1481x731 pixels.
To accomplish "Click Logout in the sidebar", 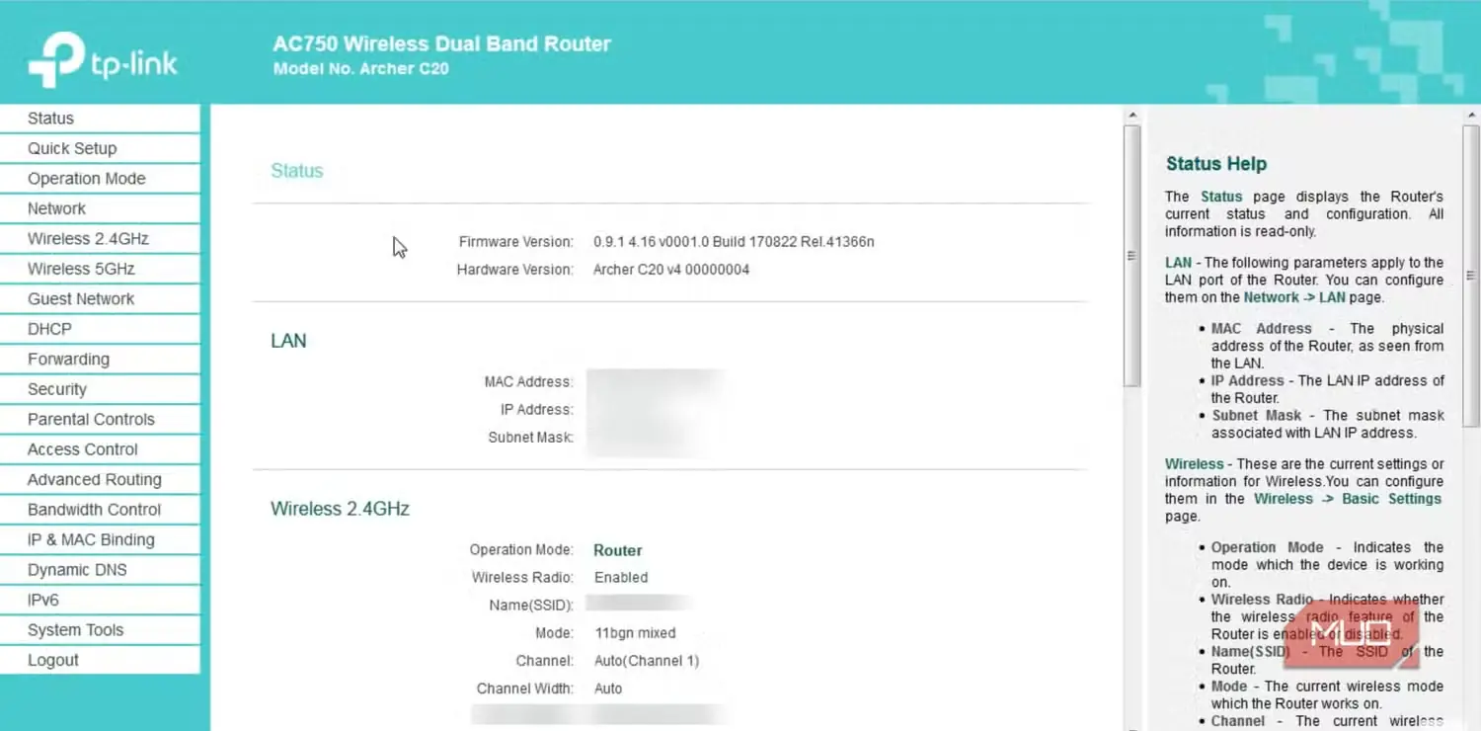I will pos(100,661).
